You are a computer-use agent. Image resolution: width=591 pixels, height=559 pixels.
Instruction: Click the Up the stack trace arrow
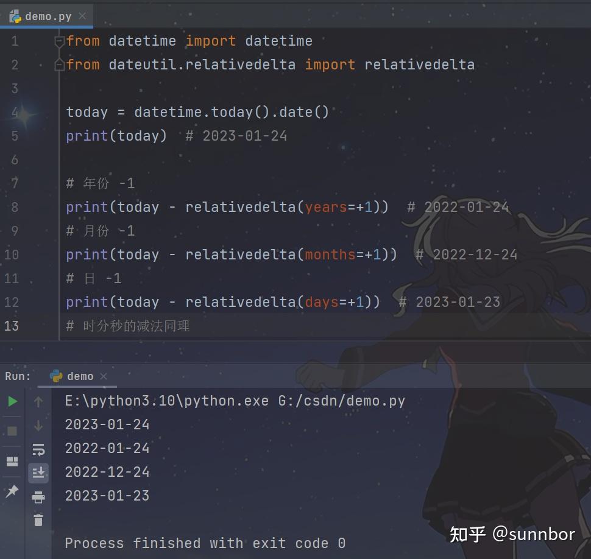[38, 402]
